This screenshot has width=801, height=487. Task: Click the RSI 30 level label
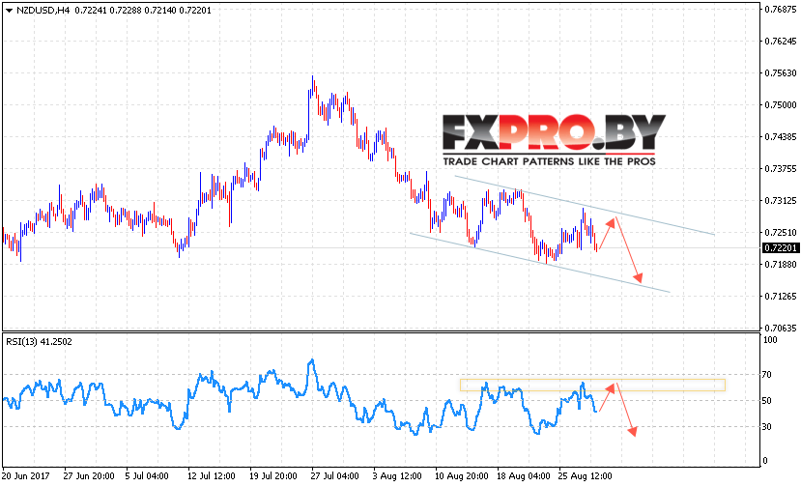tap(767, 427)
